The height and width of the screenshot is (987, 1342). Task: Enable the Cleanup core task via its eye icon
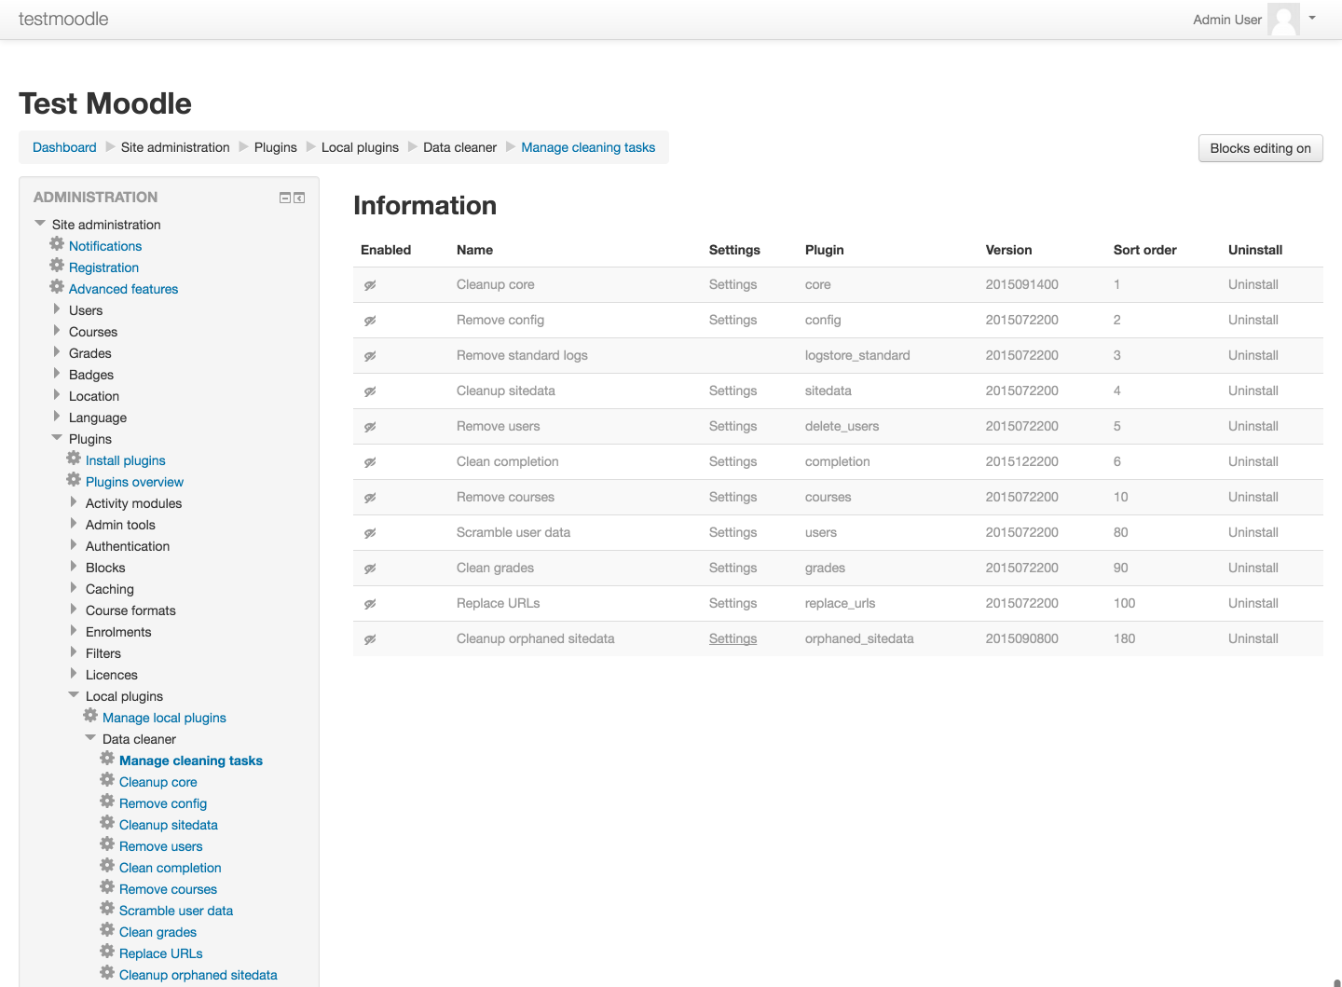click(370, 285)
